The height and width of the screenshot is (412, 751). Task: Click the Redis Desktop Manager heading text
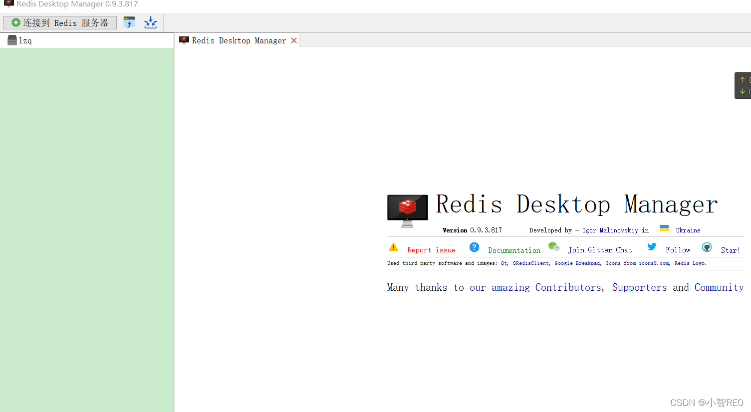[577, 205]
